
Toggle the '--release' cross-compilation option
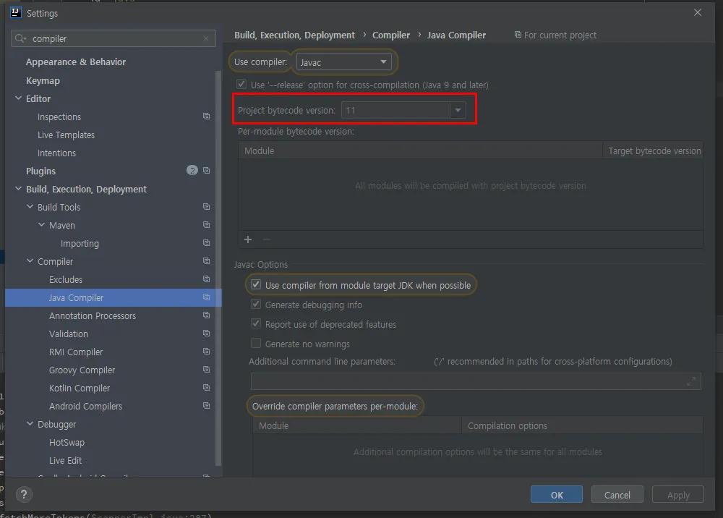(x=241, y=84)
